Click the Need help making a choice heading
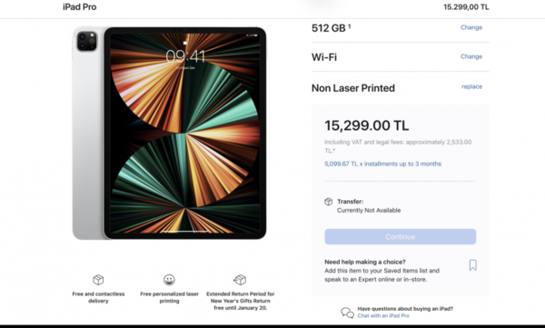 click(x=365, y=262)
